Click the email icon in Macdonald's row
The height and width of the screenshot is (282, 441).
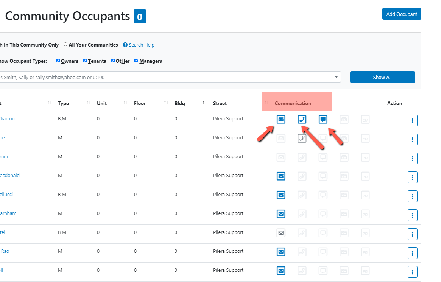point(280,176)
